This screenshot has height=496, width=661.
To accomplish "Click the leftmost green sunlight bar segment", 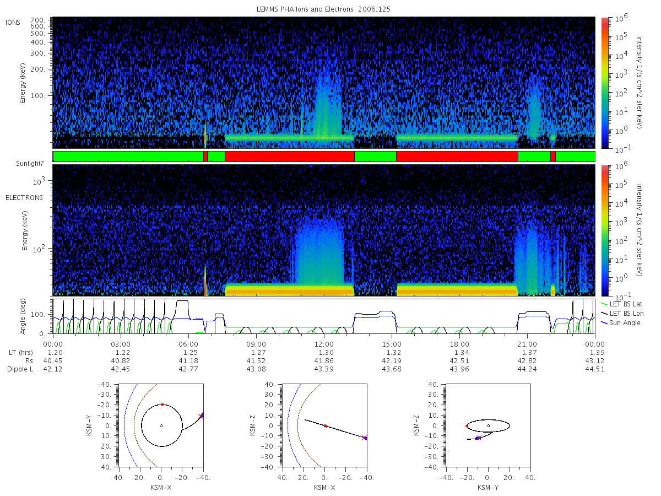I will [x=128, y=157].
